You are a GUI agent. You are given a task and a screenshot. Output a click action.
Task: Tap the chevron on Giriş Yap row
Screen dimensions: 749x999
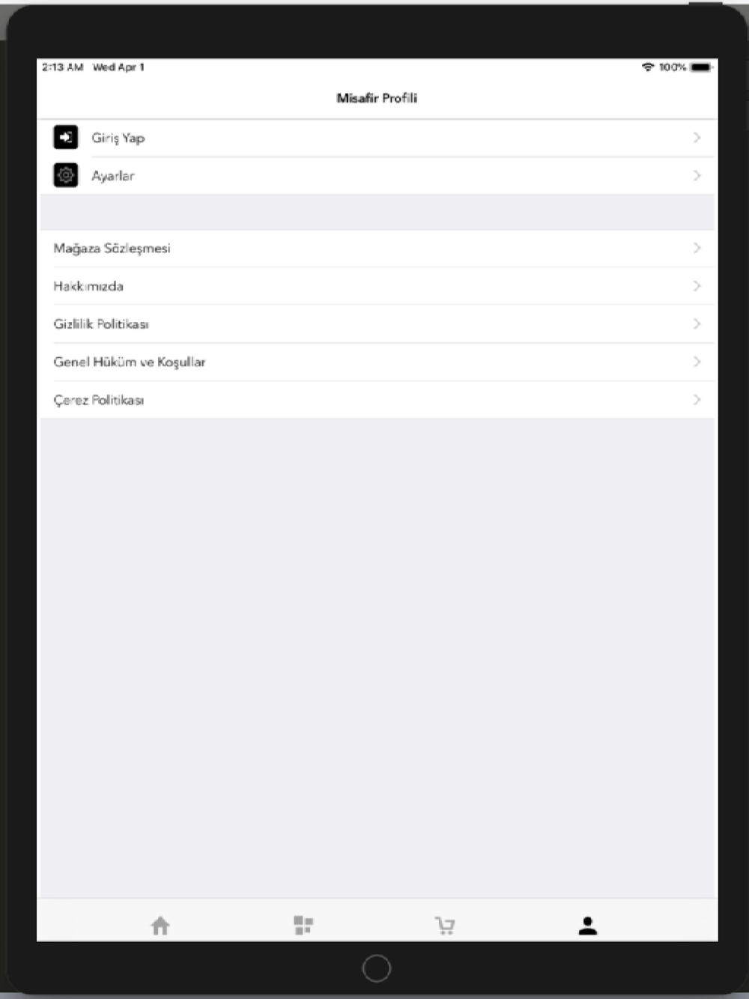(697, 138)
